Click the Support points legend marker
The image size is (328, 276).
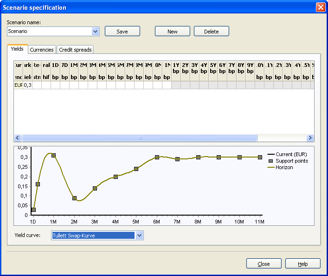[271, 161]
